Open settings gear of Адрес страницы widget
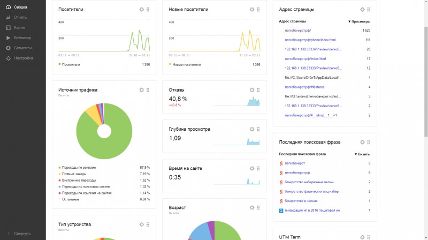This screenshot has height=240, width=428. pos(362,9)
